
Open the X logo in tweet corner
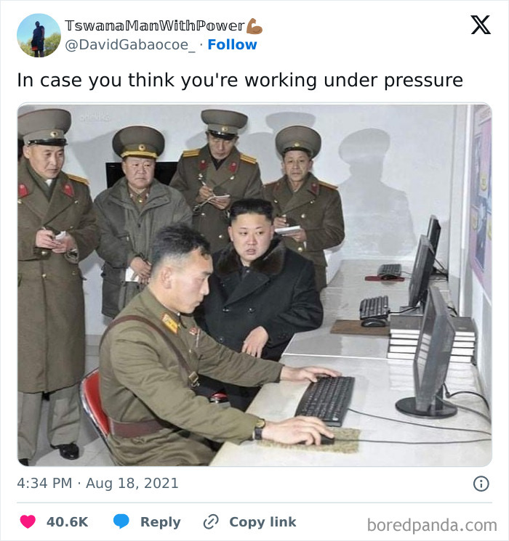[481, 25]
